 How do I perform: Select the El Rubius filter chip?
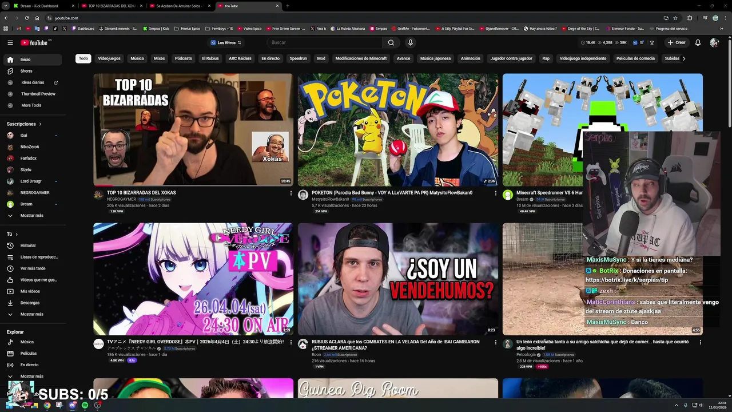pyautogui.click(x=210, y=58)
